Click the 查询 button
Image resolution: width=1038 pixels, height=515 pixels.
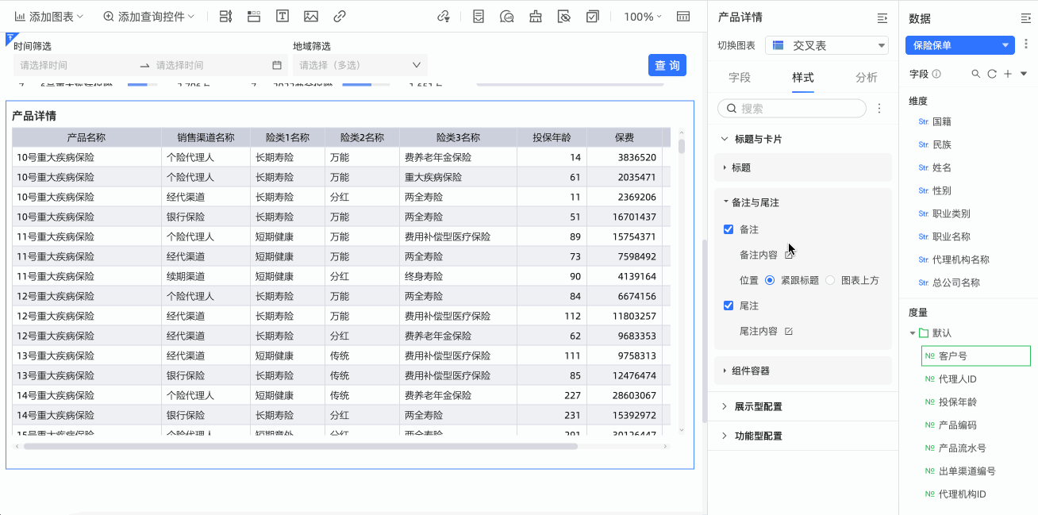point(667,65)
